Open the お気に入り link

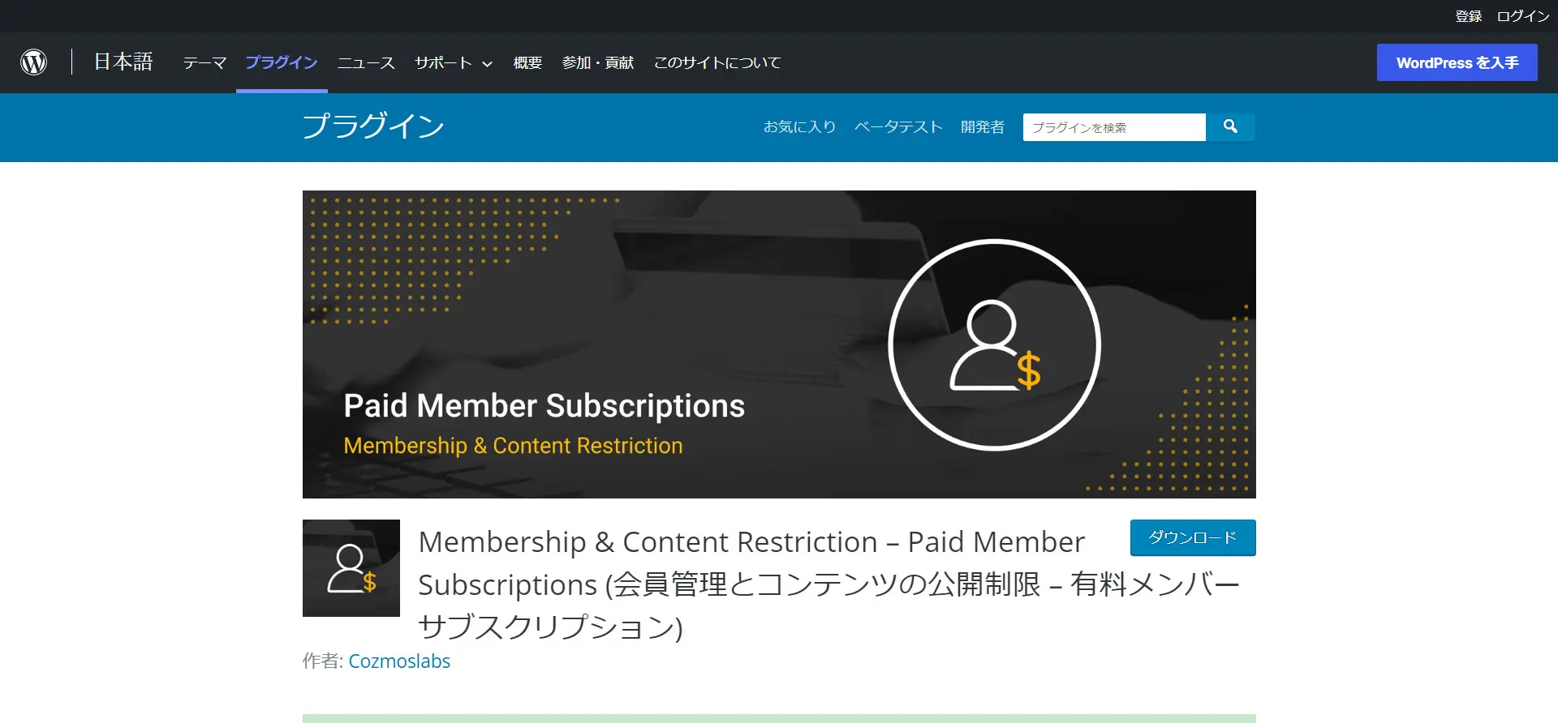pos(799,127)
